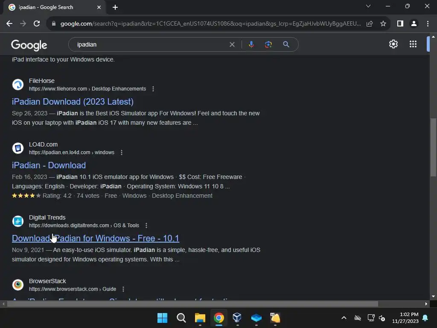Click the scroll right arrow

[426, 304]
